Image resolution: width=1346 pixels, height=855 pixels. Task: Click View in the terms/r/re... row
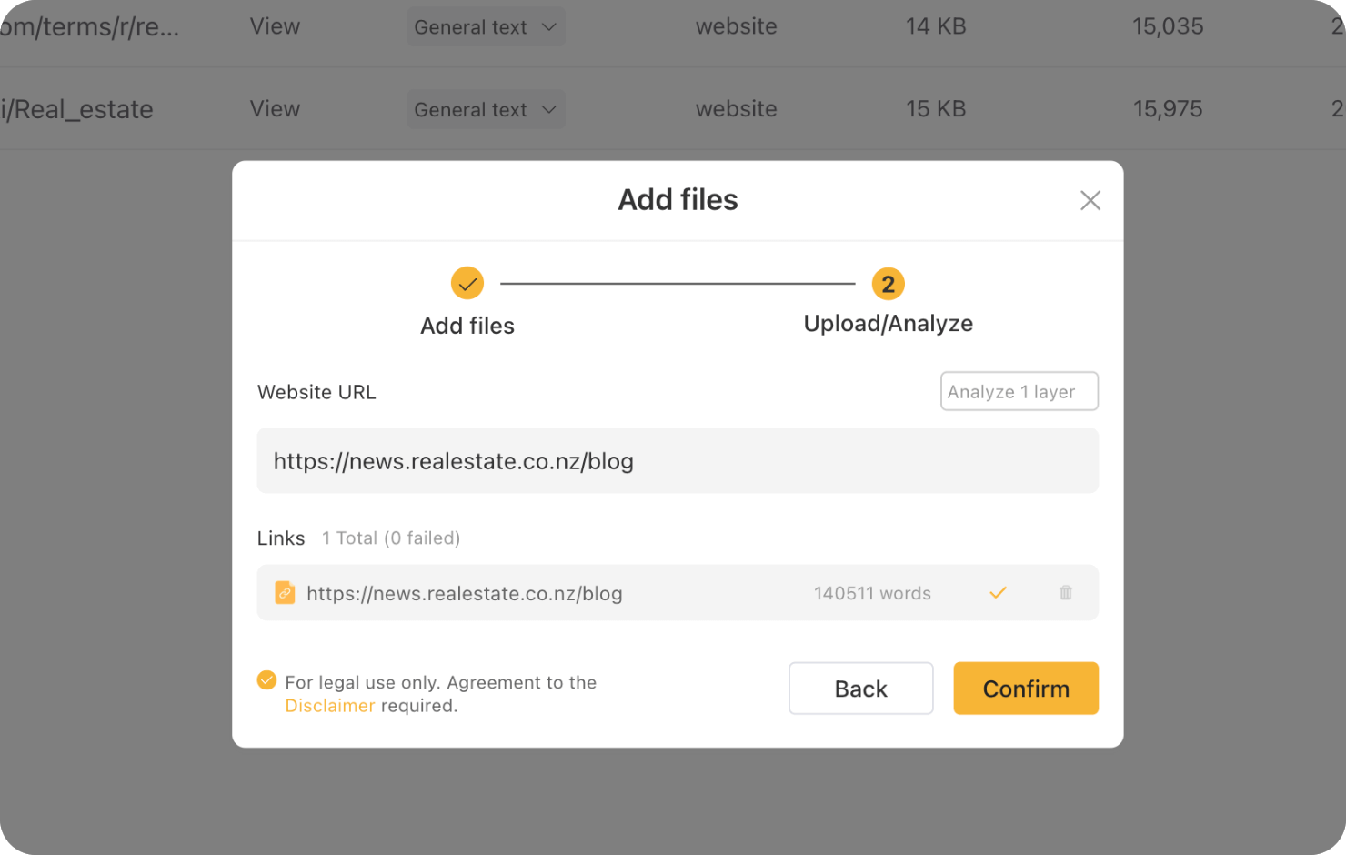click(x=275, y=26)
